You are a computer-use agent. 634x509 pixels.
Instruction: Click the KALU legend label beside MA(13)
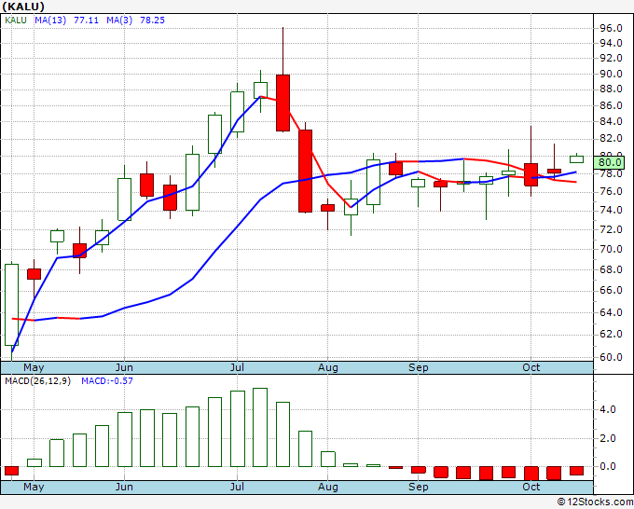(17, 20)
